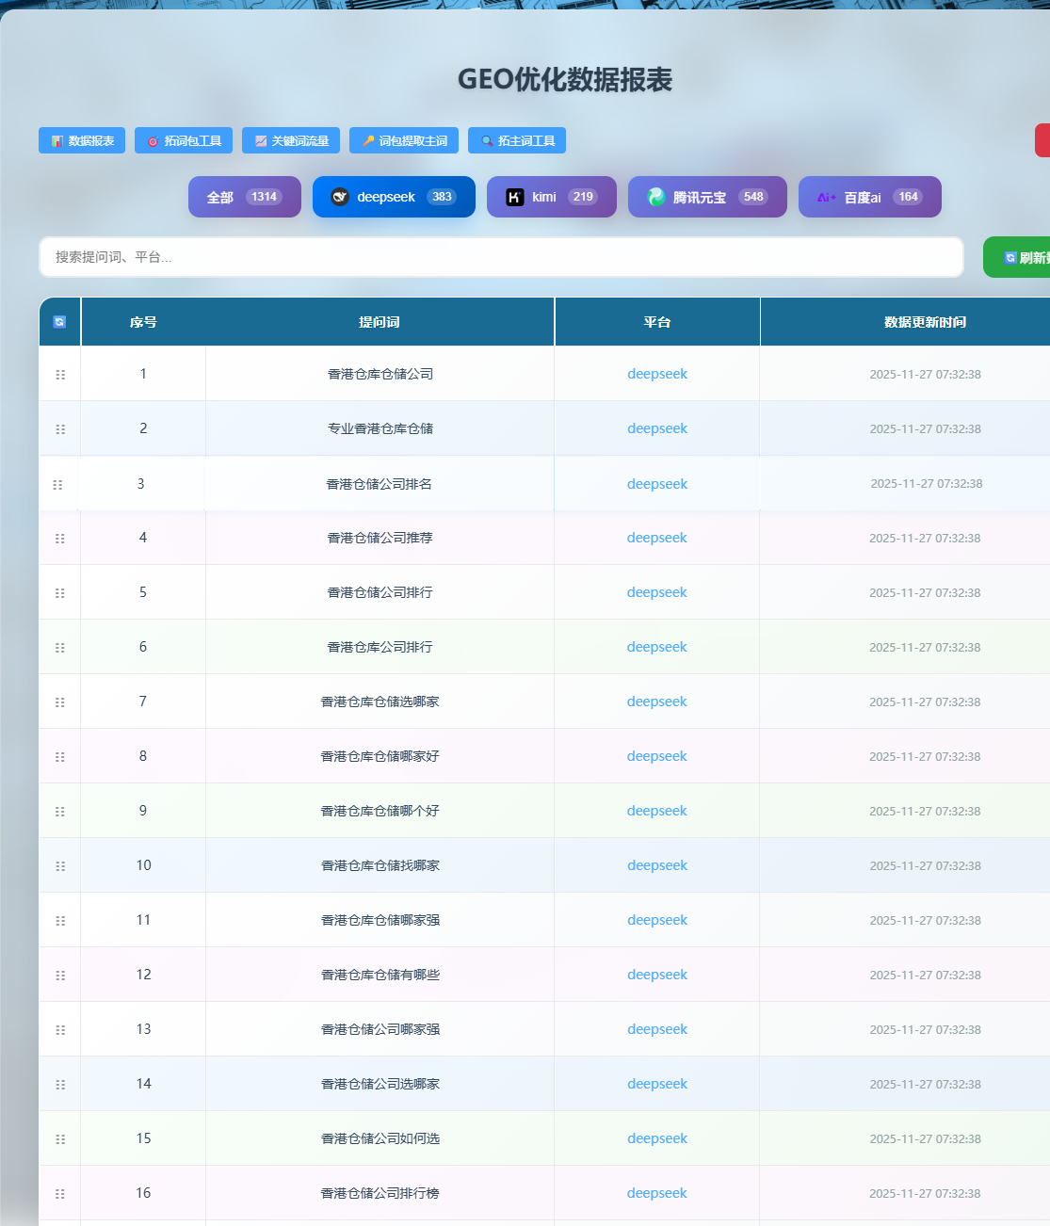Click the kimi logo icon
Image resolution: width=1050 pixels, height=1226 pixels.
[514, 197]
